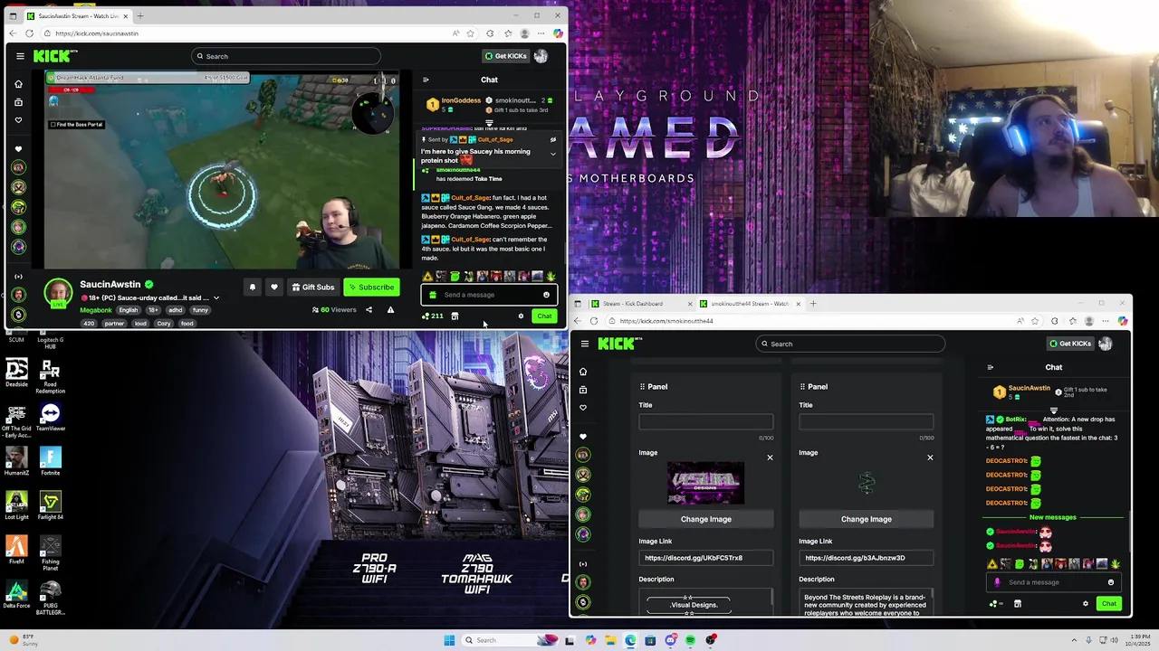Open home icon in the smokinoutthe44 window sidebar

click(583, 372)
